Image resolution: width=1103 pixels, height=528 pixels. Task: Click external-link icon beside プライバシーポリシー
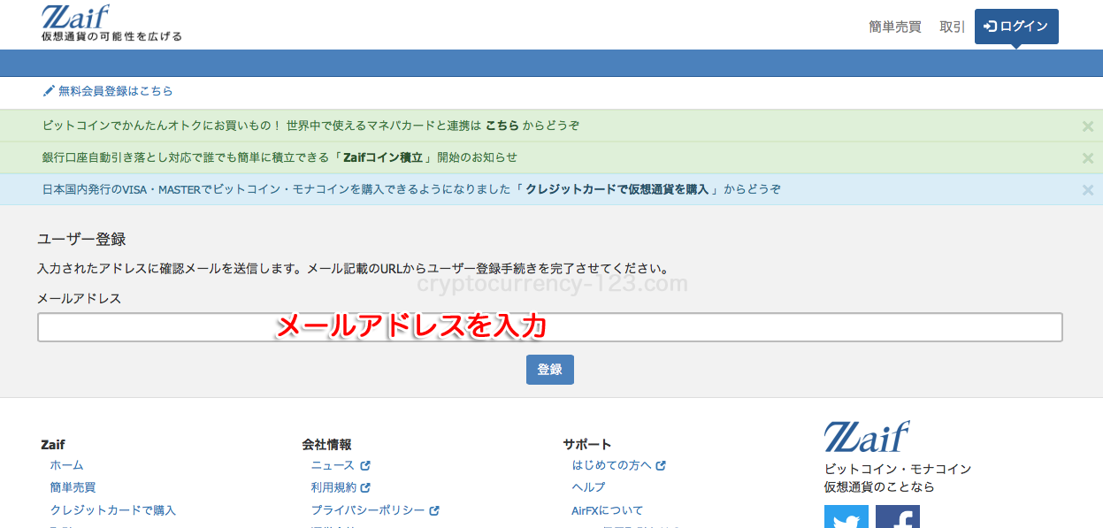(434, 510)
